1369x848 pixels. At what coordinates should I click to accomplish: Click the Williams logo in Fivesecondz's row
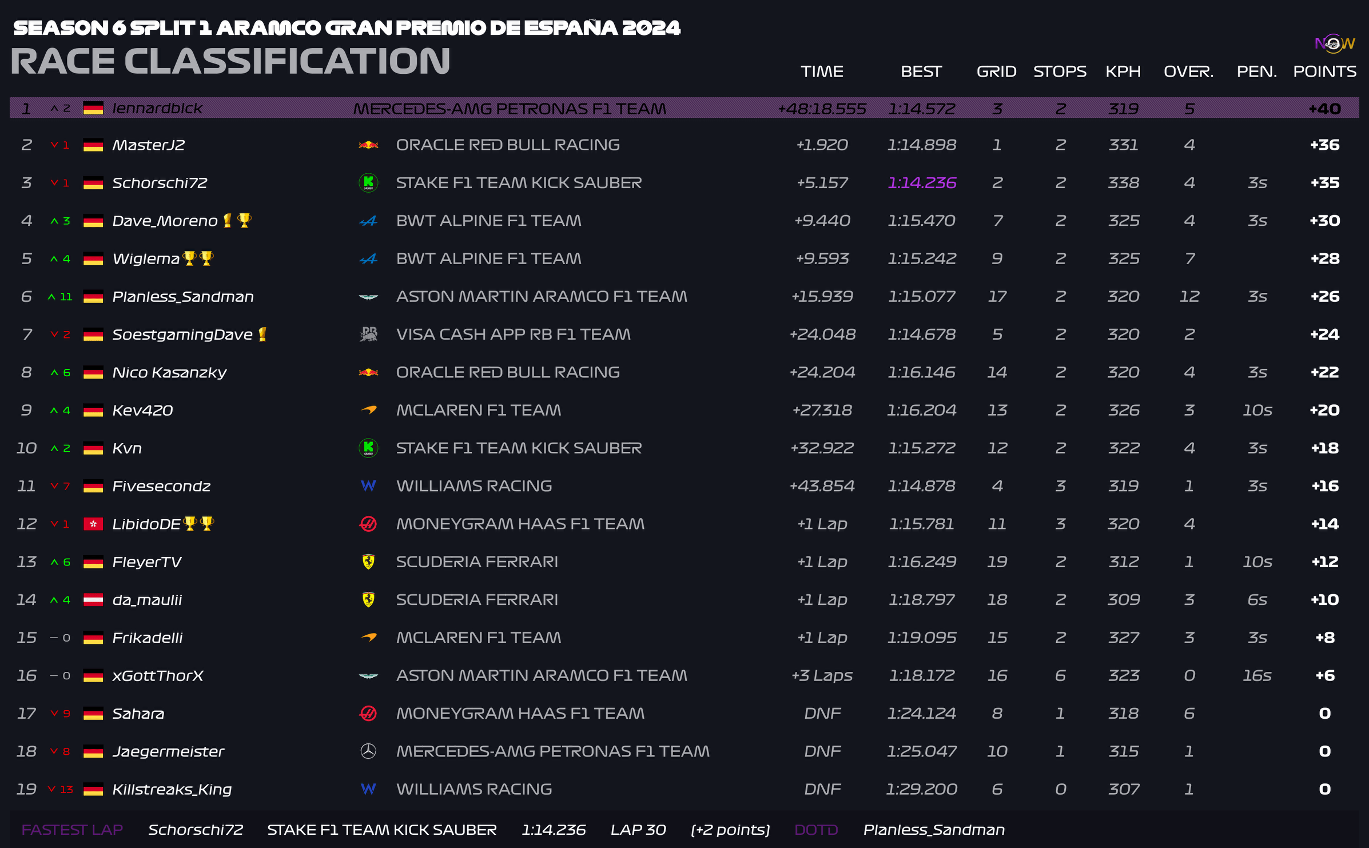pos(368,486)
